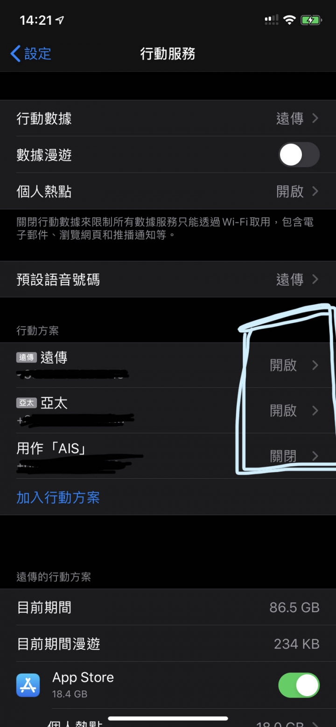Expand 個人熱點 settings row
Image resolution: width=336 pixels, height=727 pixels.
pyautogui.click(x=168, y=191)
